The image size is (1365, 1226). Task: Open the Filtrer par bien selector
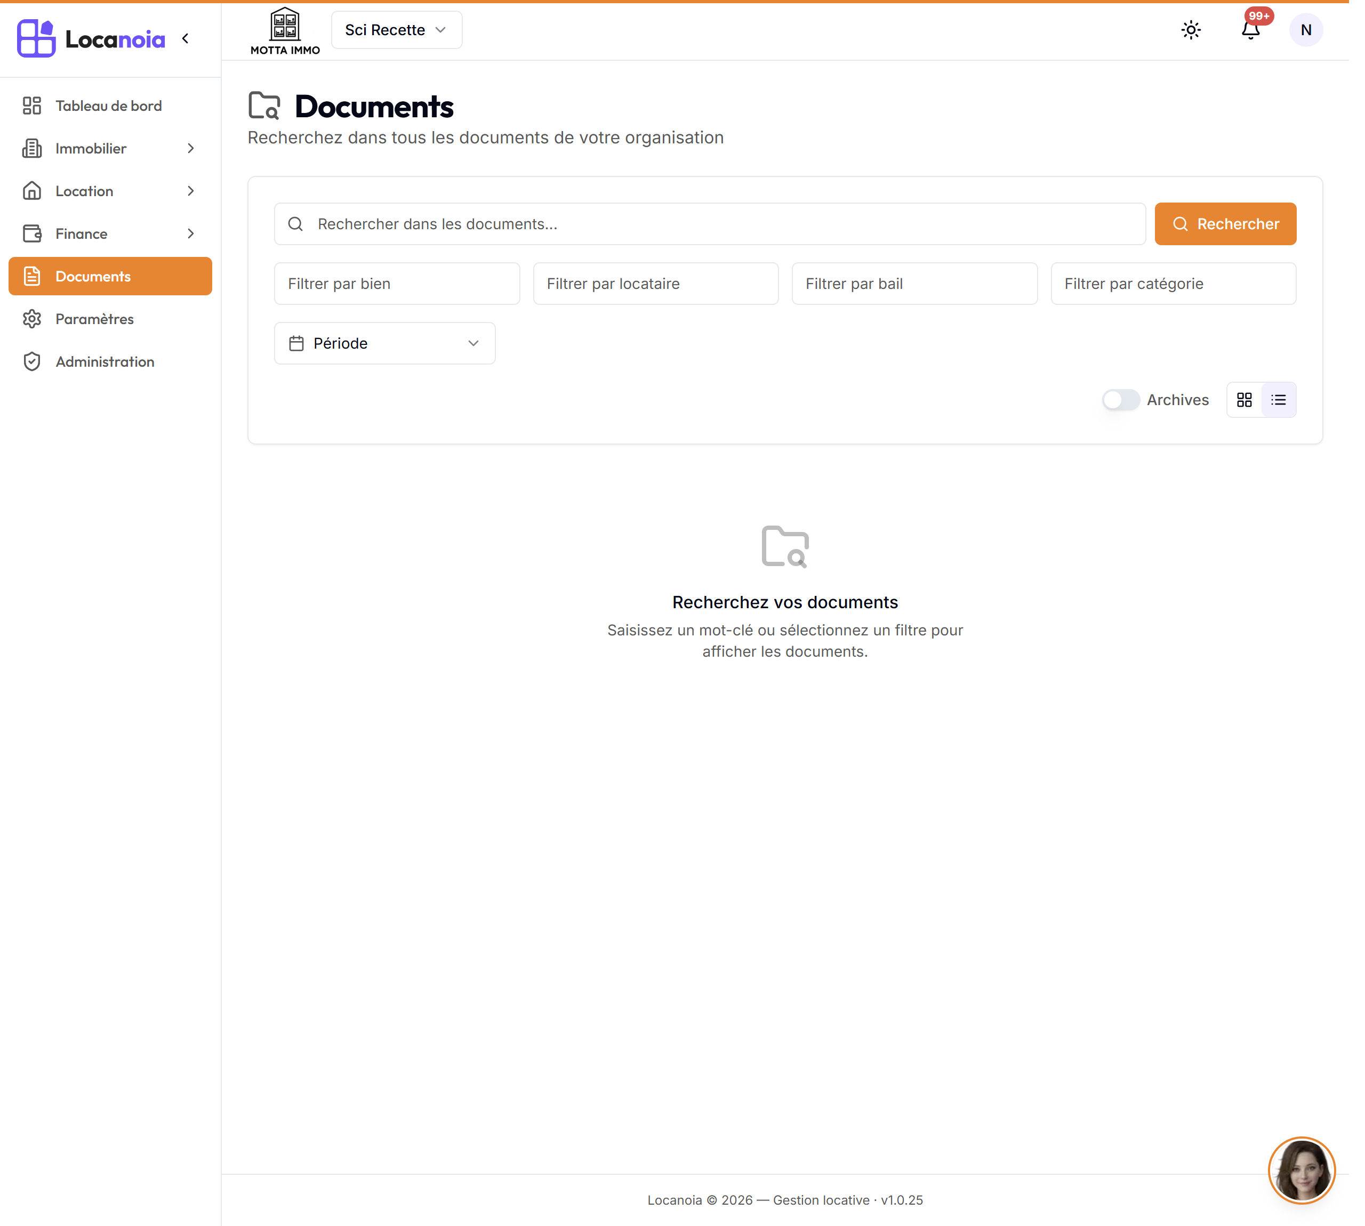pos(397,284)
